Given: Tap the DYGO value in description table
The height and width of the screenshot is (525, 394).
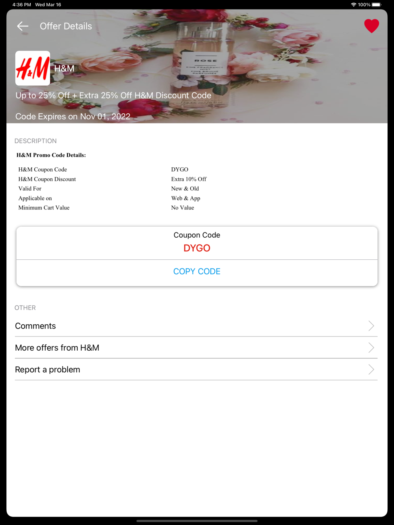Looking at the screenshot, I should (x=180, y=170).
